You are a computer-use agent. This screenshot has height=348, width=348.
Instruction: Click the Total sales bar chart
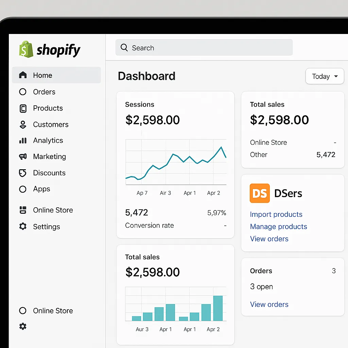coord(176,304)
